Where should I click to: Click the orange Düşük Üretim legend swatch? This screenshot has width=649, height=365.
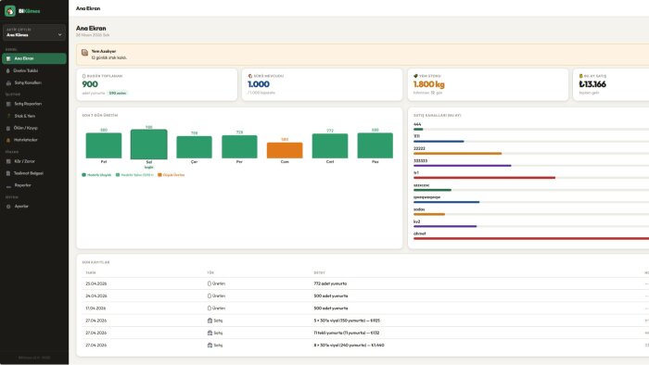tap(159, 175)
